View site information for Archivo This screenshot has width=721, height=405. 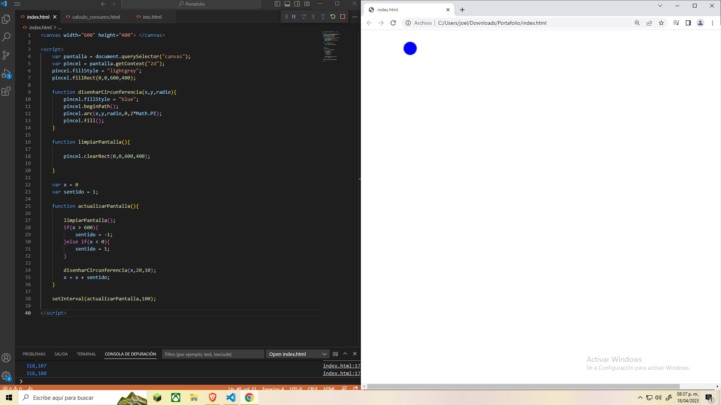[x=418, y=23]
